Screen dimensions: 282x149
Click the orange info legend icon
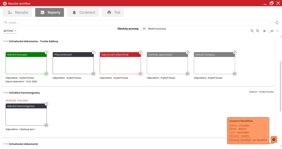(x=274, y=140)
